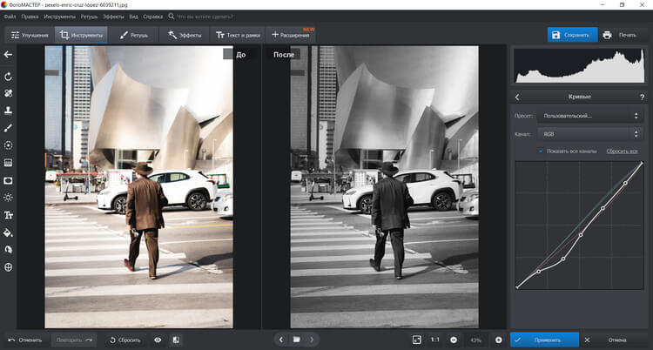Screen dimensions: 653x350
Task: Click the zoom out minus button
Action: 454,340
